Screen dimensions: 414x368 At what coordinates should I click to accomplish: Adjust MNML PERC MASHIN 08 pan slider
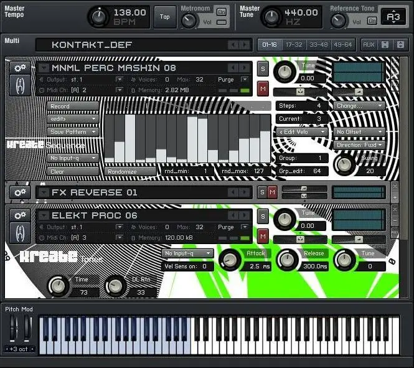click(300, 92)
